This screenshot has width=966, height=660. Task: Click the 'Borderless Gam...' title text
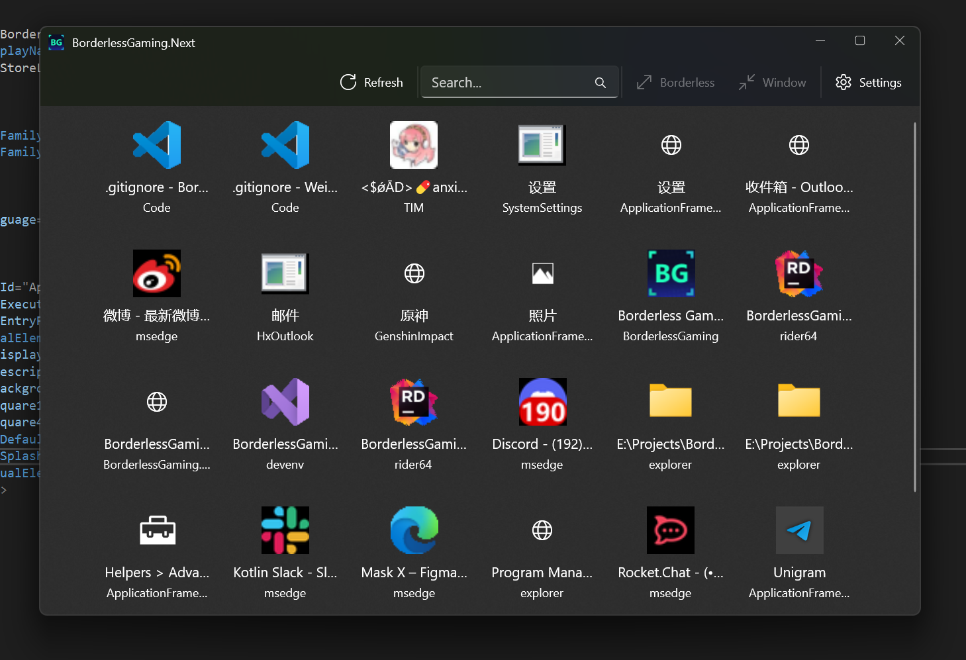tap(671, 316)
